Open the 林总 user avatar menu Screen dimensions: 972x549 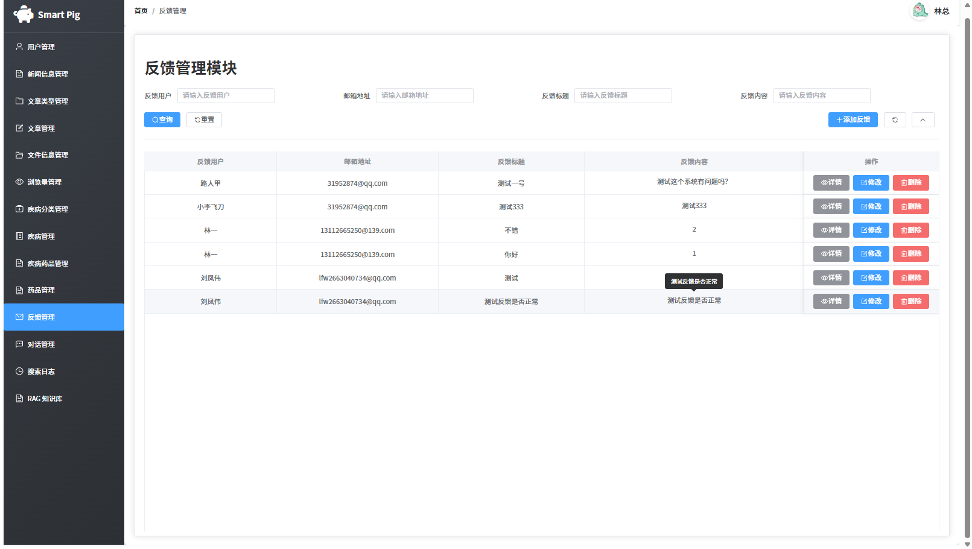tap(931, 11)
